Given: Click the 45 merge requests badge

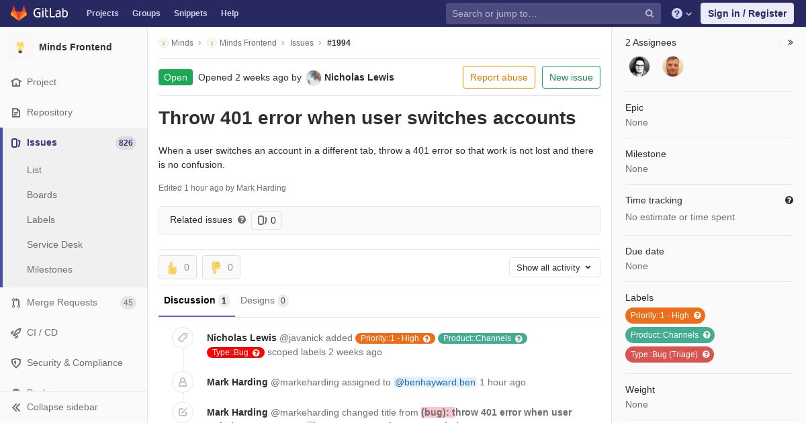Looking at the screenshot, I should [128, 303].
